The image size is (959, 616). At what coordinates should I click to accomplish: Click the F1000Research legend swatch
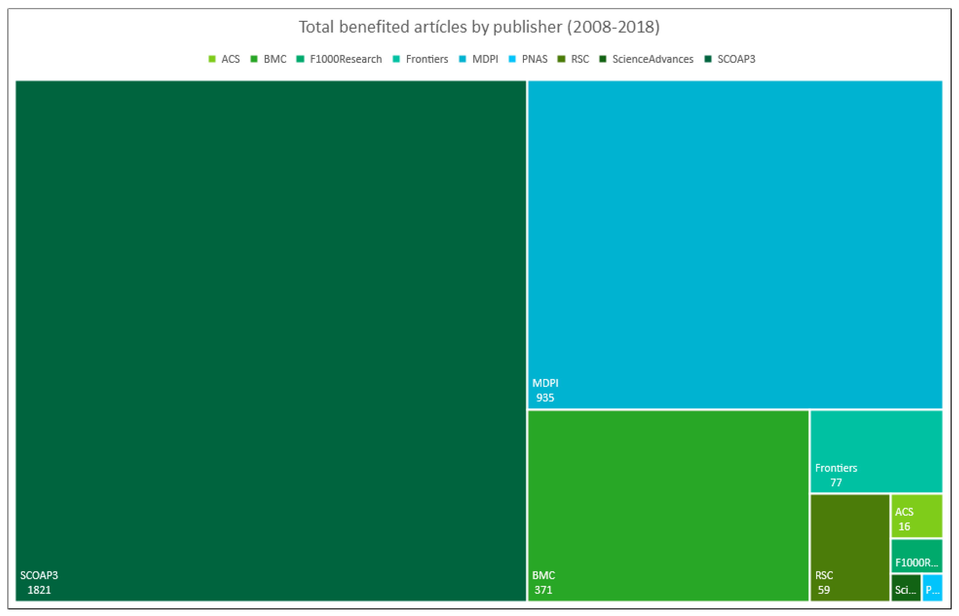click(x=300, y=59)
